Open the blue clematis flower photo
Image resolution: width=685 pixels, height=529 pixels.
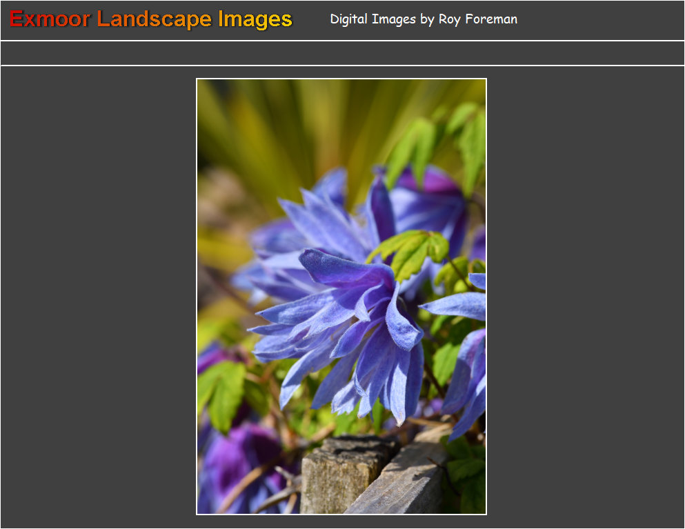point(341,297)
